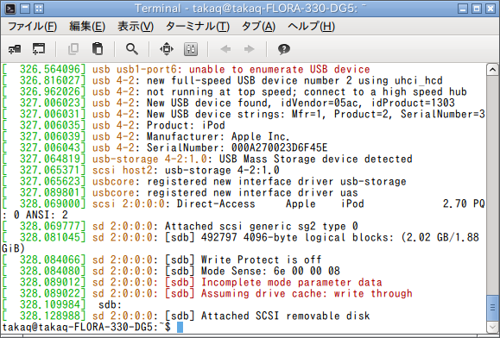Click the grayed-out copy icon
Screen dimensions: 500x338
(73, 49)
